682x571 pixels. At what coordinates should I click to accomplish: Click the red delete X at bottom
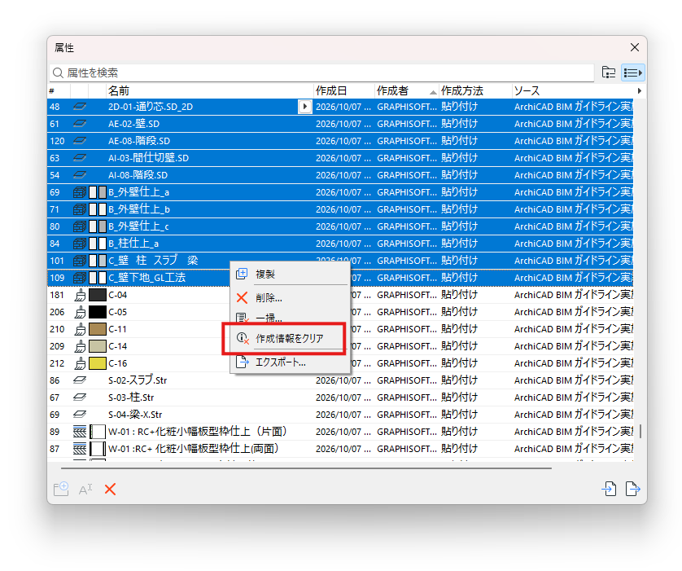[x=110, y=490]
